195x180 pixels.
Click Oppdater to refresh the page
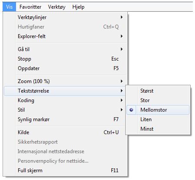click(65, 68)
